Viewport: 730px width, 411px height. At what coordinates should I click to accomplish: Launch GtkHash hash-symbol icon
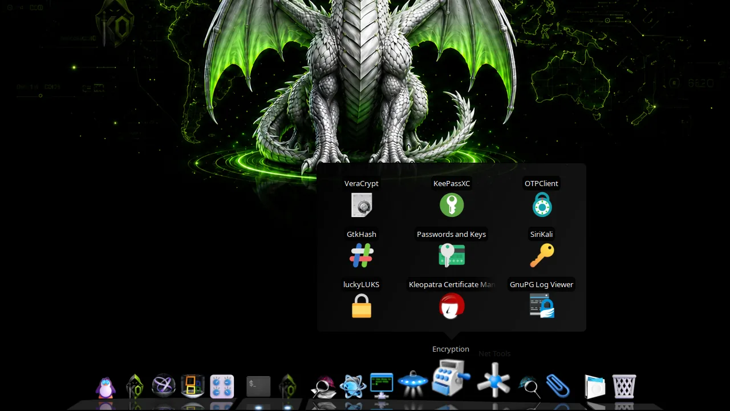(362, 256)
